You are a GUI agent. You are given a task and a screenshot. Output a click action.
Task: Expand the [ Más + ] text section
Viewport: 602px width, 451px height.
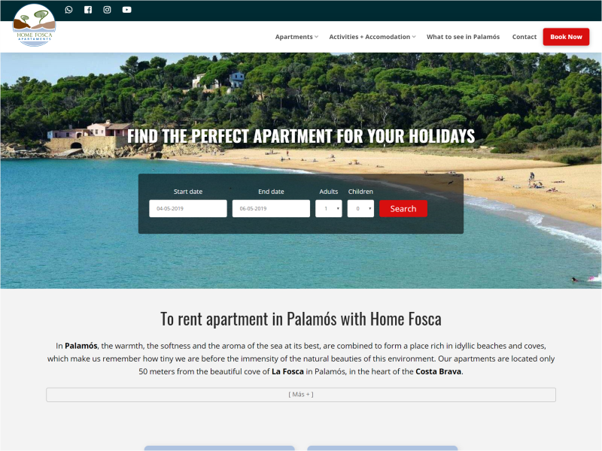301,395
